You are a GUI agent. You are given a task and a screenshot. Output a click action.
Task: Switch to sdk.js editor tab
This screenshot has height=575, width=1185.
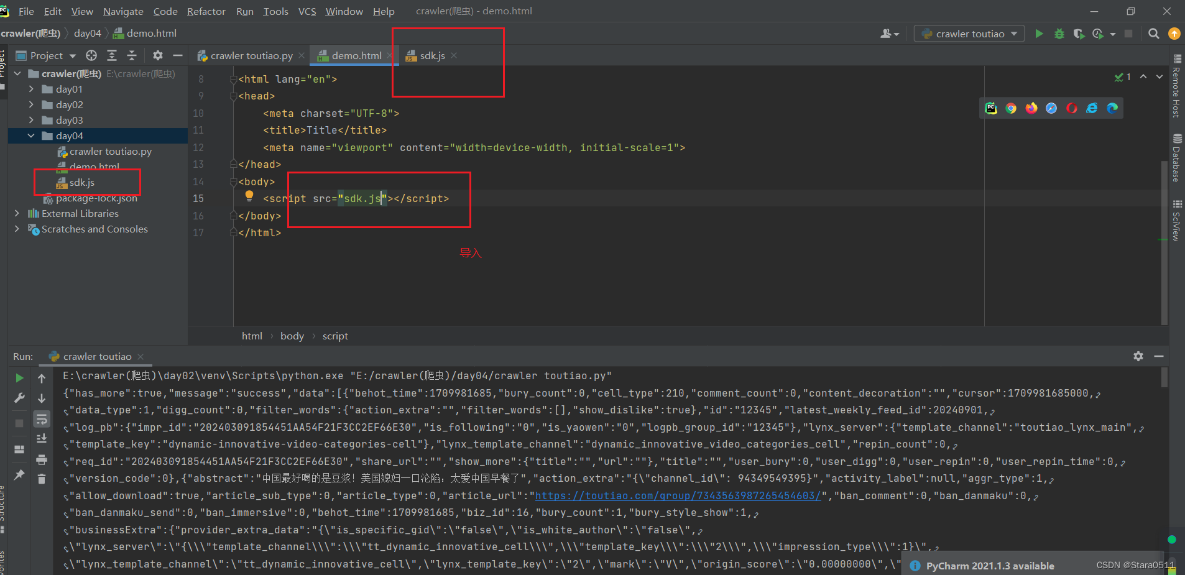click(x=432, y=55)
